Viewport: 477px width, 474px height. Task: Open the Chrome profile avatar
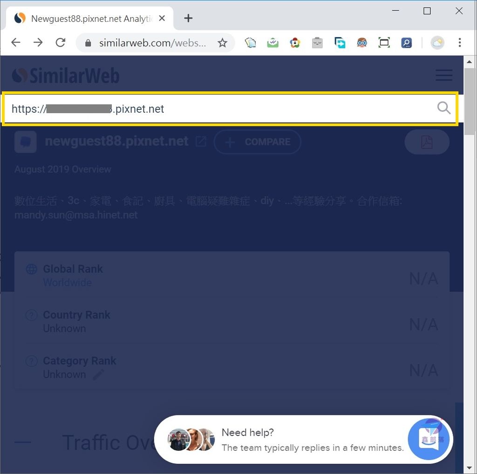[x=437, y=43]
